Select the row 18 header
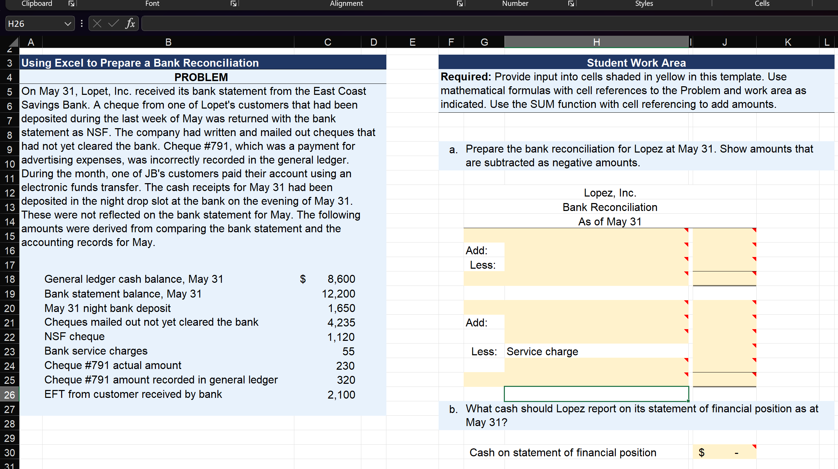This screenshot has height=469, width=838. click(x=10, y=279)
